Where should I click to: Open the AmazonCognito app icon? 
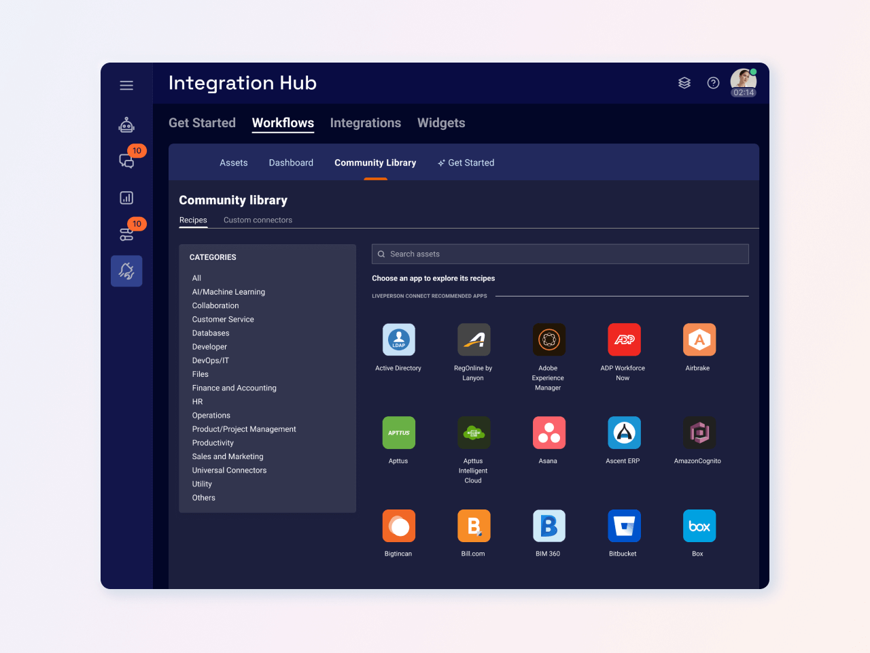pos(699,433)
